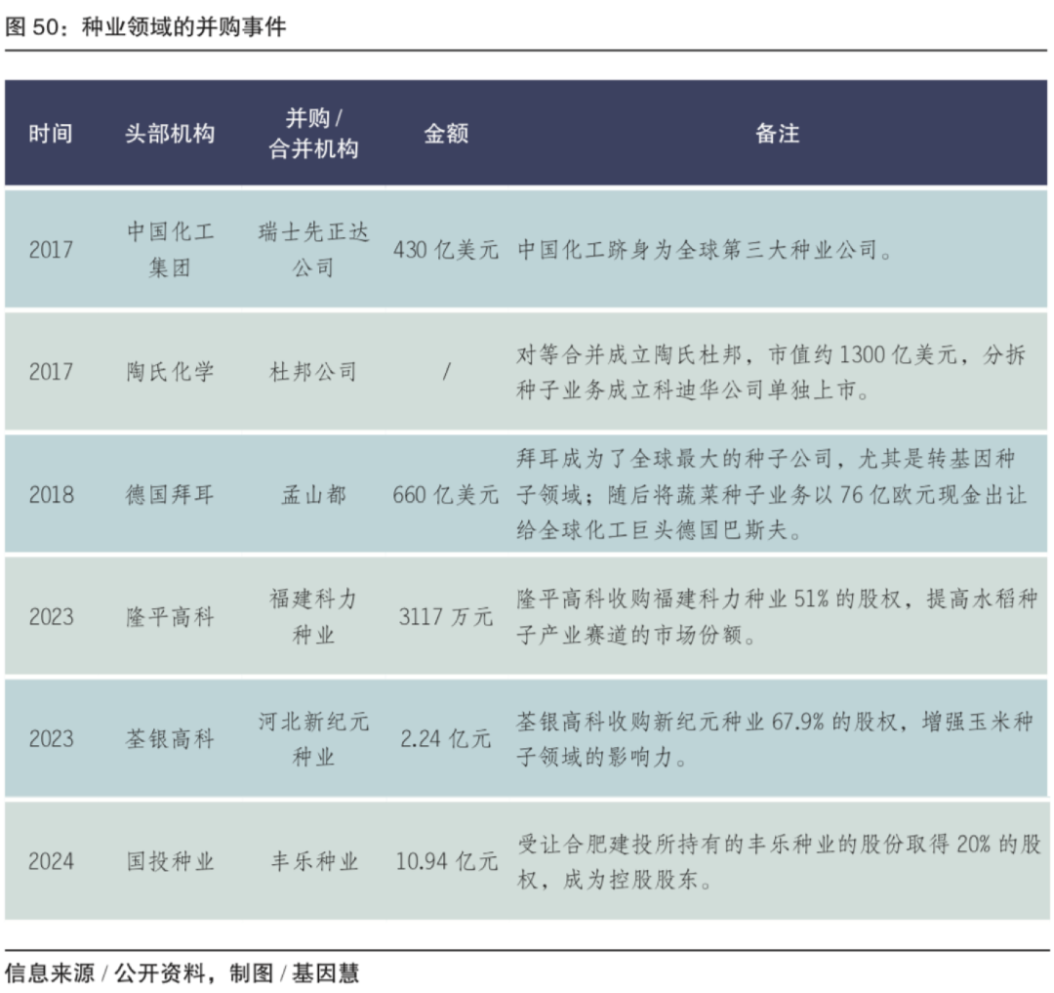Select the 并购/合并机构 column header
This screenshot has width=1054, height=993.
coord(313,134)
